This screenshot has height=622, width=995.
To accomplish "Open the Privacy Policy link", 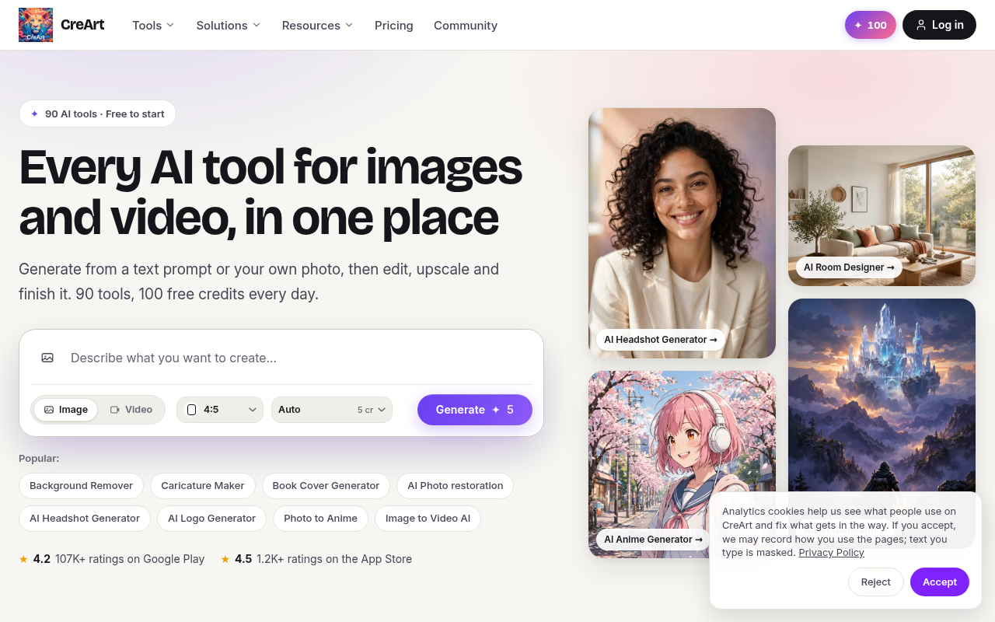I will 832,553.
